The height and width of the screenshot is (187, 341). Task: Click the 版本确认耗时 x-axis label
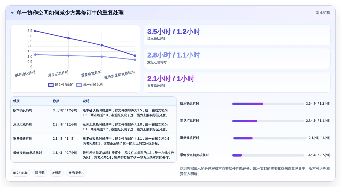click(x=25, y=74)
